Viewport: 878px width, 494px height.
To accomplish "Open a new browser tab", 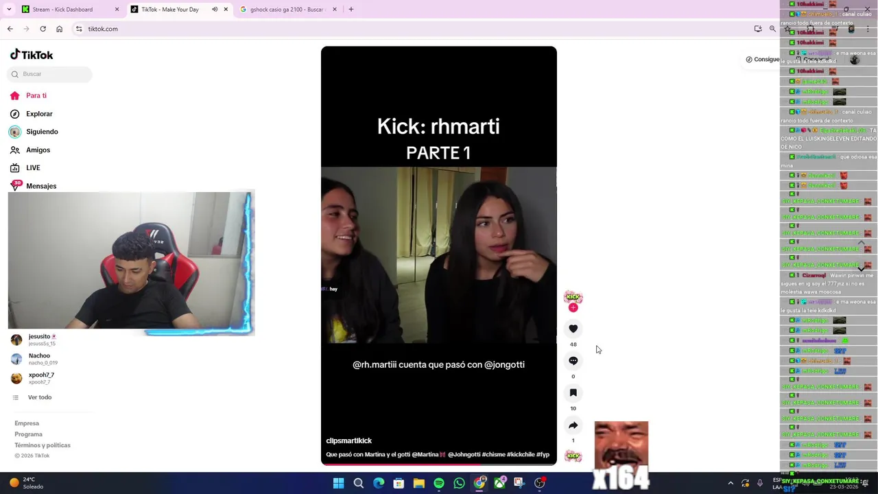I will pyautogui.click(x=351, y=10).
